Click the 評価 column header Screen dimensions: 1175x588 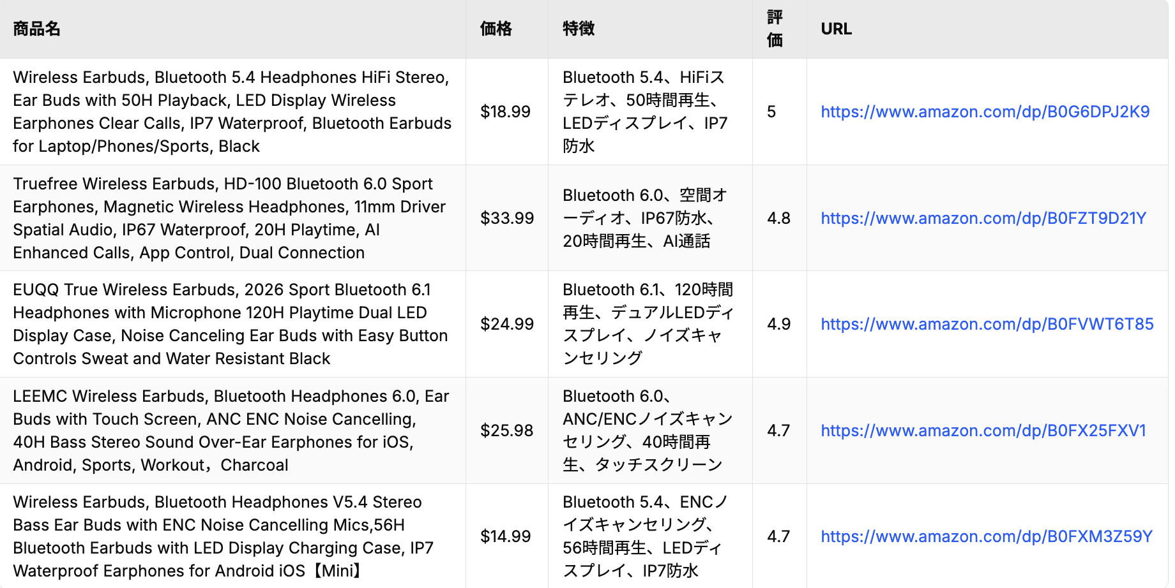tap(775, 29)
